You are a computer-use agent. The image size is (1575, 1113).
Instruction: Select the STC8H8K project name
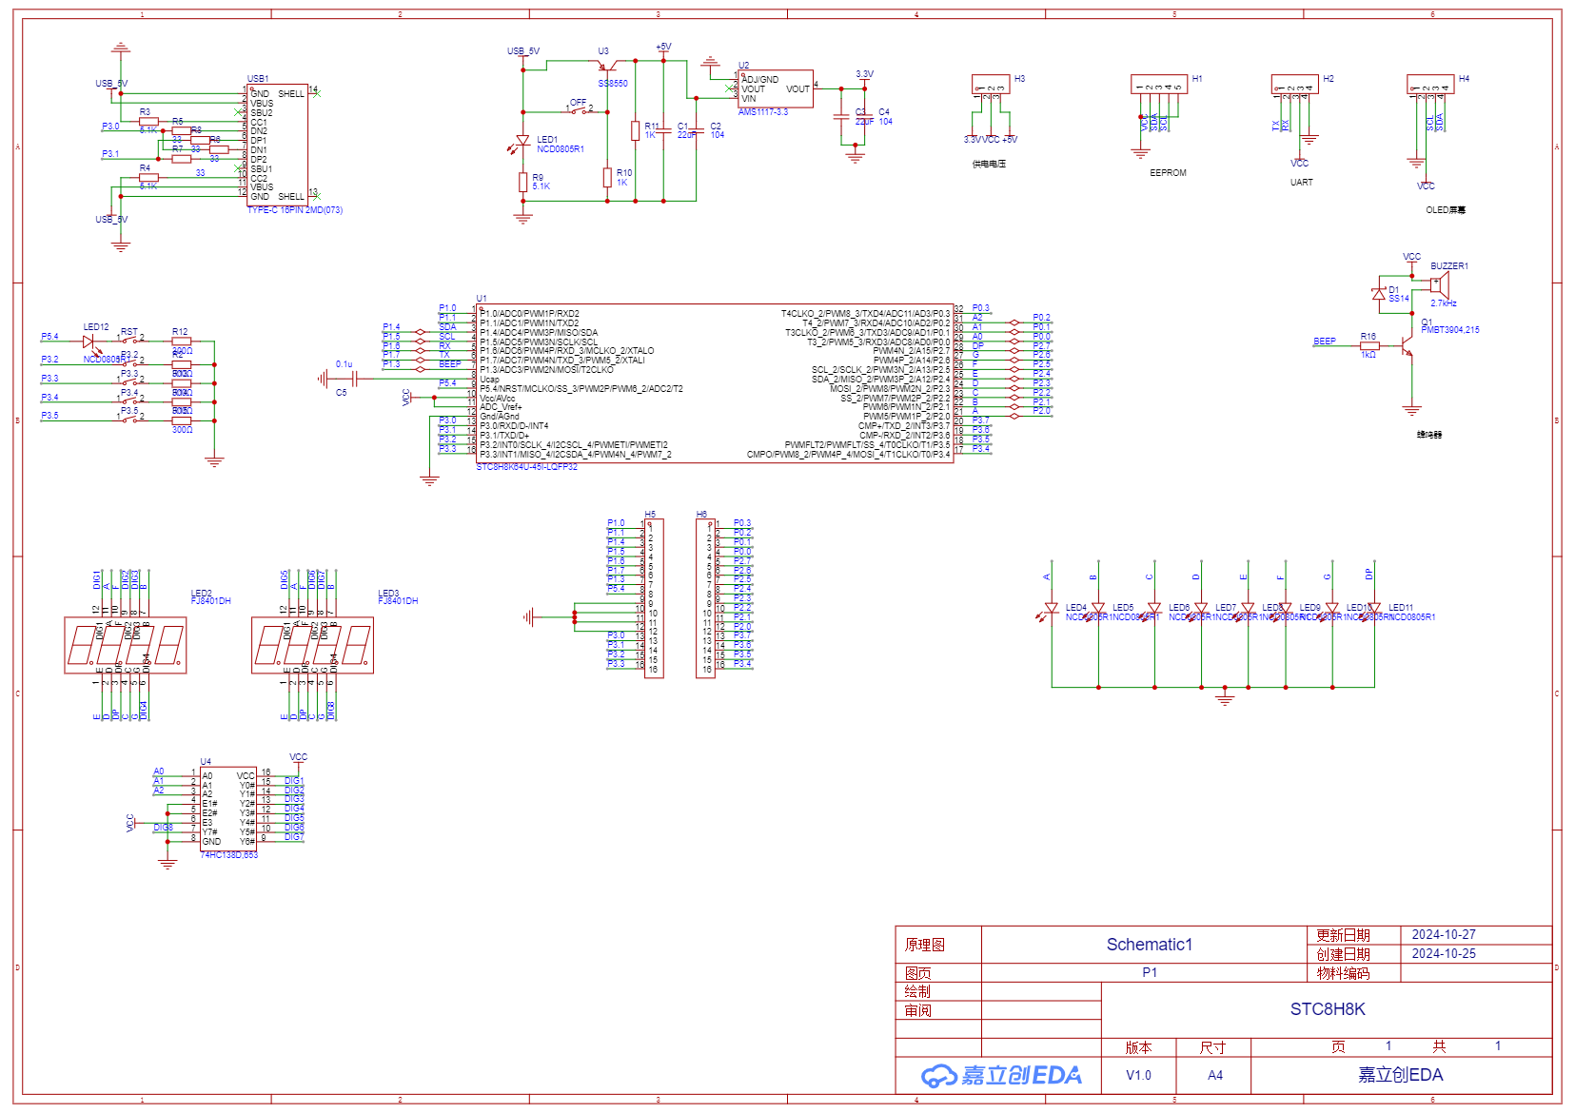1328,1009
